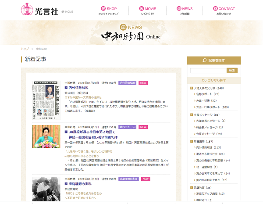This screenshot has height=204, width=263.
Task: Follow the トップ breadcrumb link
Action: [x=25, y=49]
